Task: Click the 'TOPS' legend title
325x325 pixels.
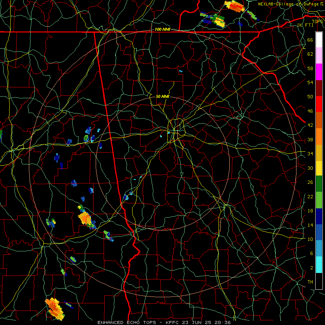Action: tap(317, 21)
